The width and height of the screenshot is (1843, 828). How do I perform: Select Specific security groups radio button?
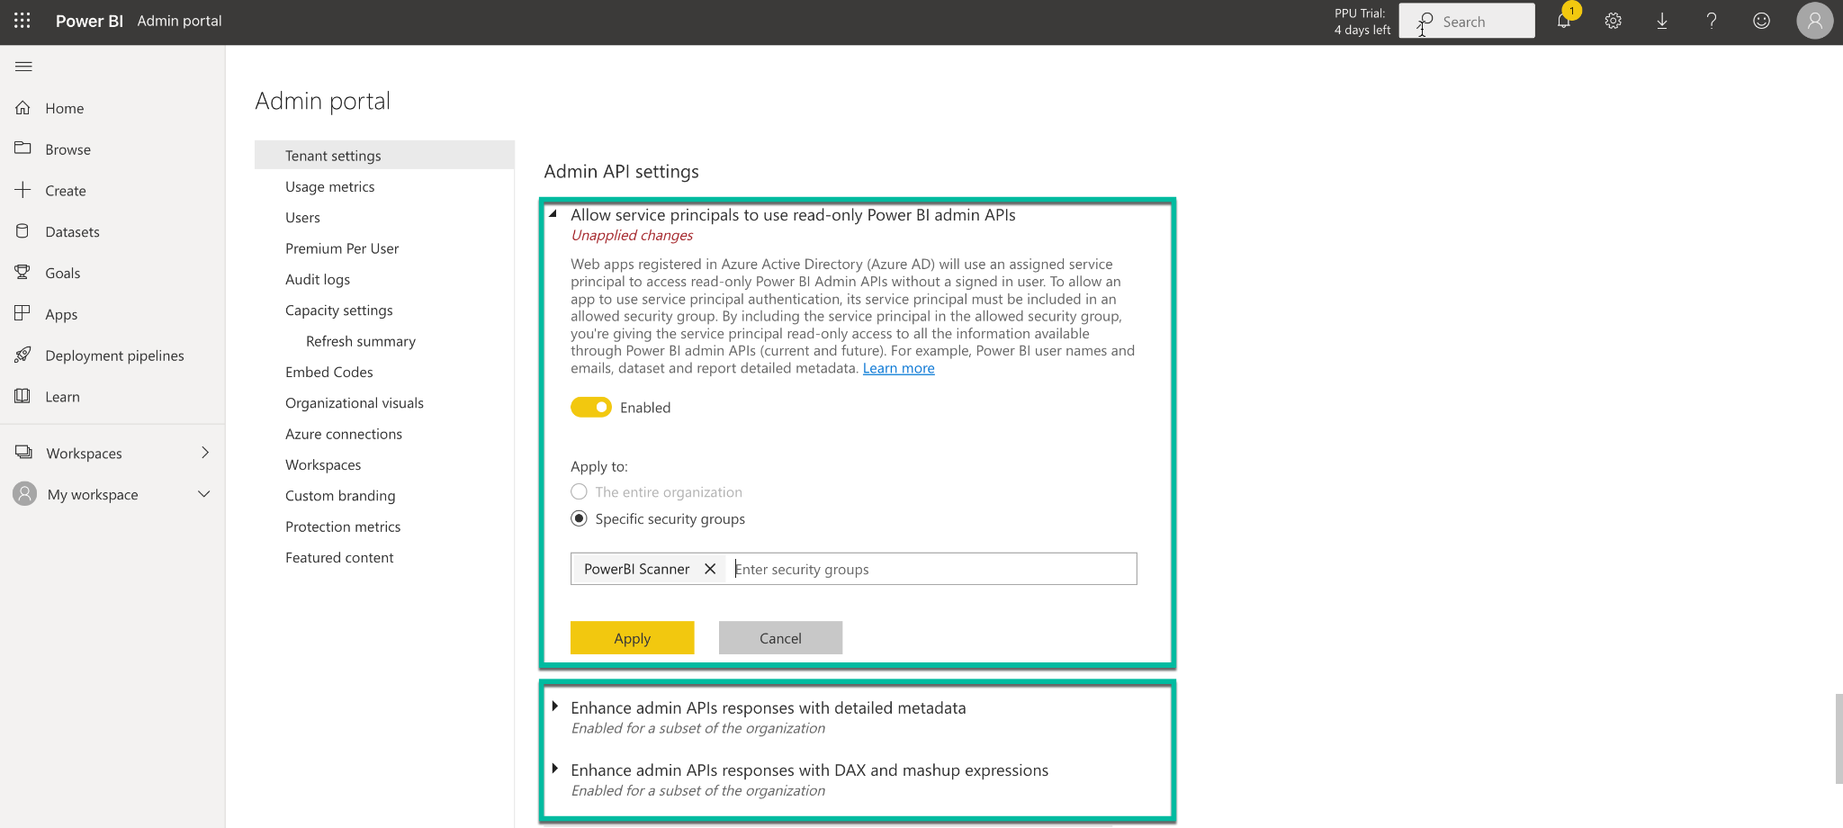579,518
